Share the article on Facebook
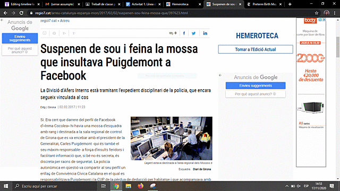Viewport: 340px width, 191px height. (x=184, y=33)
